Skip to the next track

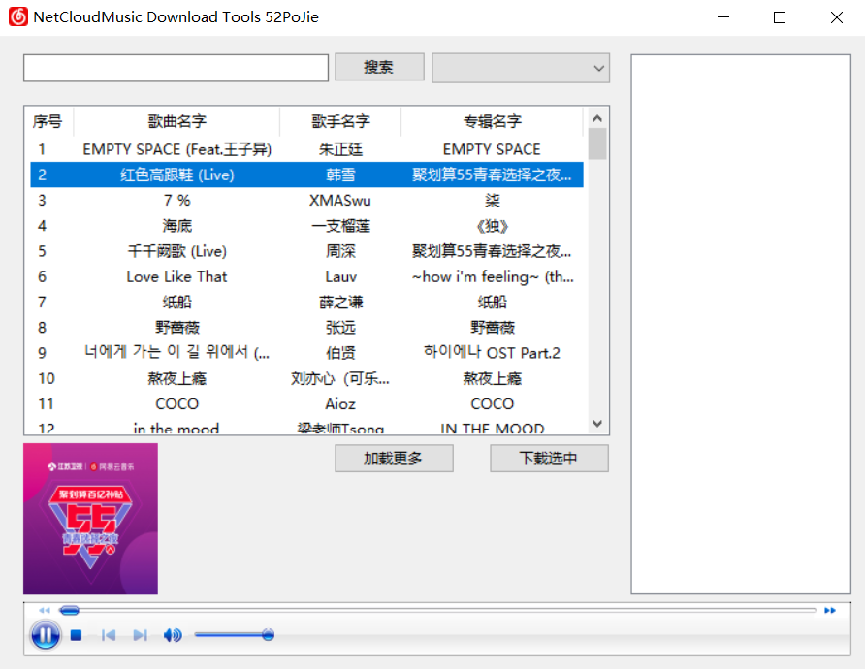140,635
